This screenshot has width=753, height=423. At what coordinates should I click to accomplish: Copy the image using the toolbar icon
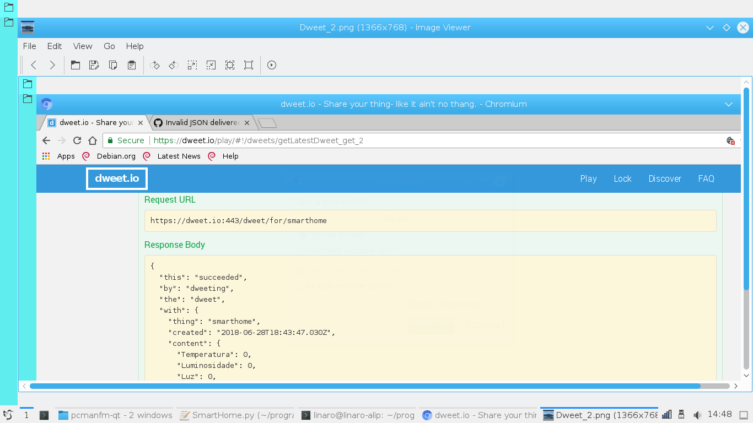point(113,65)
